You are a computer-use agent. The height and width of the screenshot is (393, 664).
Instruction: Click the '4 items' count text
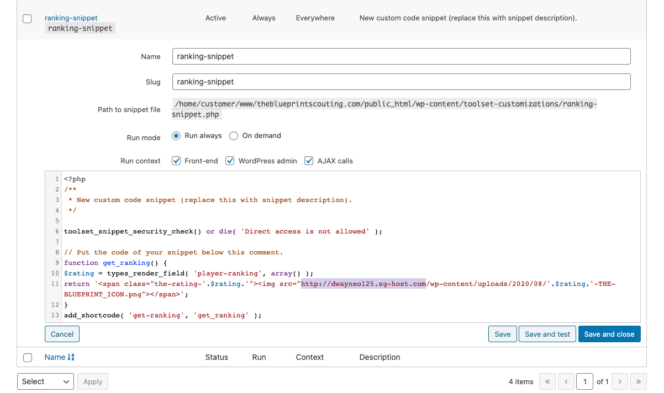pyautogui.click(x=521, y=381)
